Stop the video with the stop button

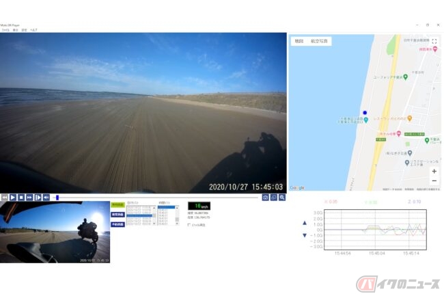(x=21, y=198)
